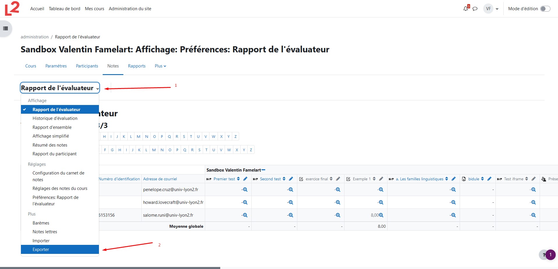
Task: Click the email link penelope.cruz@univ-lyon2.fr
Action: pyautogui.click(x=170, y=189)
